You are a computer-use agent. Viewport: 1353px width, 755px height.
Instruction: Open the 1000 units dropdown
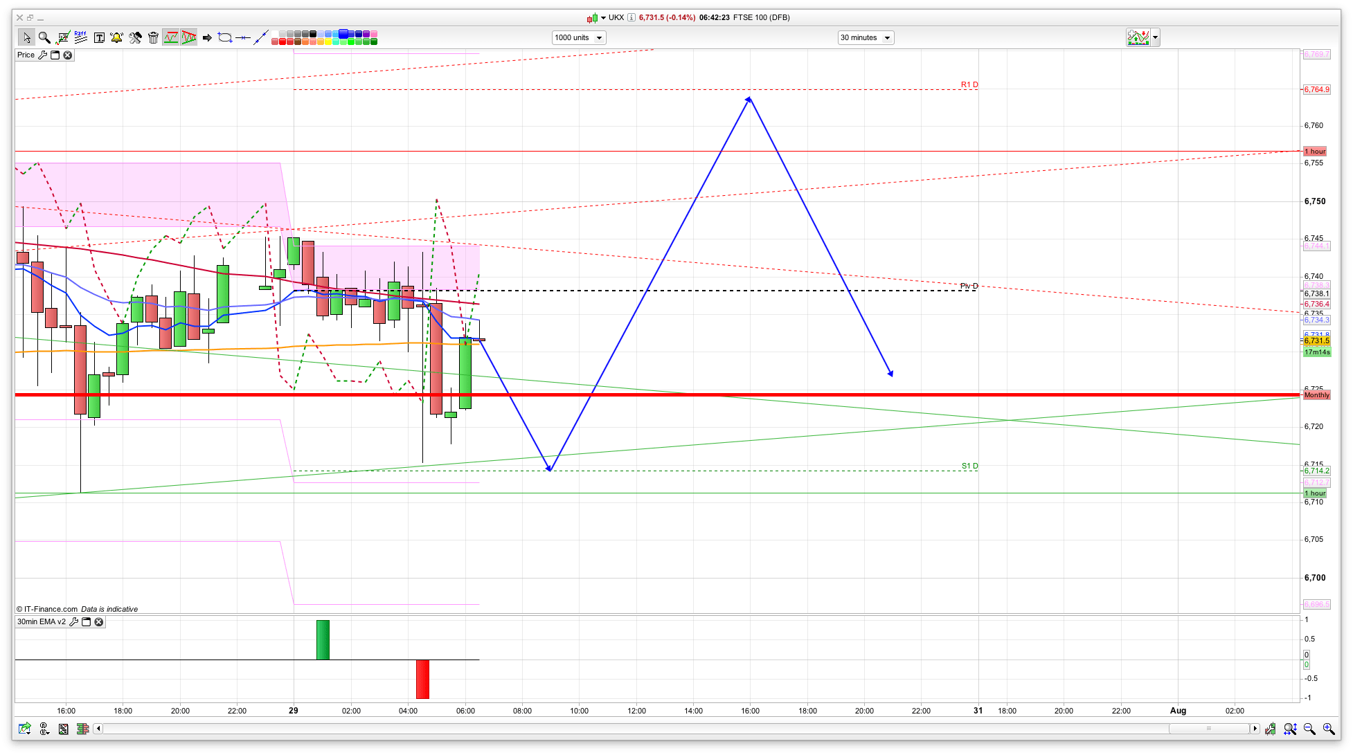click(x=579, y=37)
